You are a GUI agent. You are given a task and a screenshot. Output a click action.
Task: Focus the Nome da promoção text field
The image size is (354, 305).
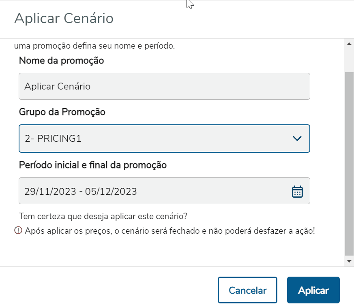tap(164, 86)
